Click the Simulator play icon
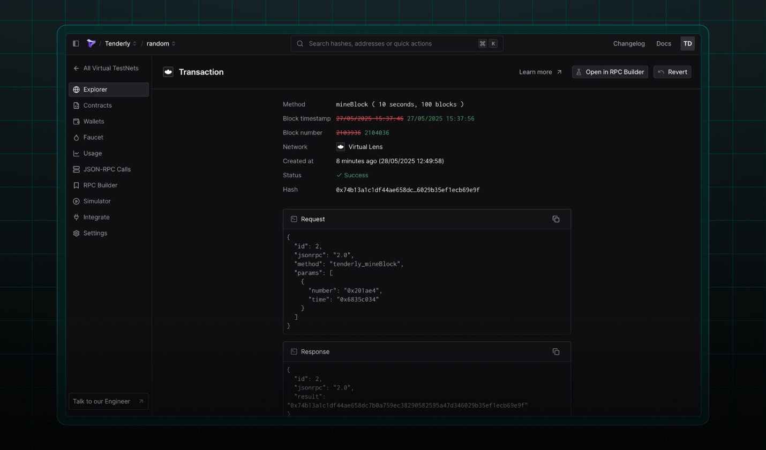Image resolution: width=766 pixels, height=450 pixels. tap(76, 201)
